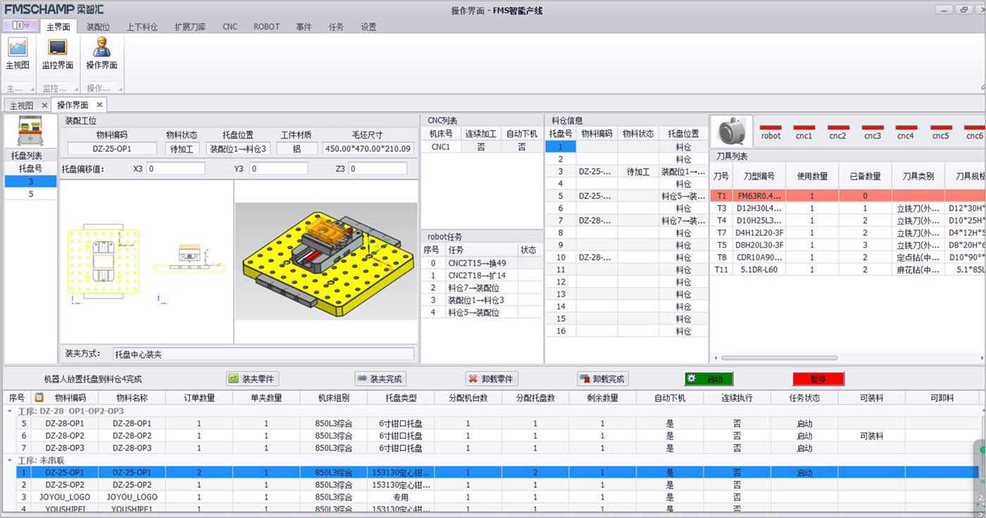Click the column chooser icon in table header
The height and width of the screenshot is (518, 986).
[39, 398]
